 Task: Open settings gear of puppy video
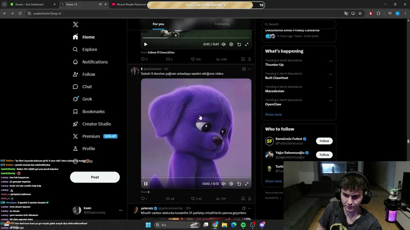231,184
